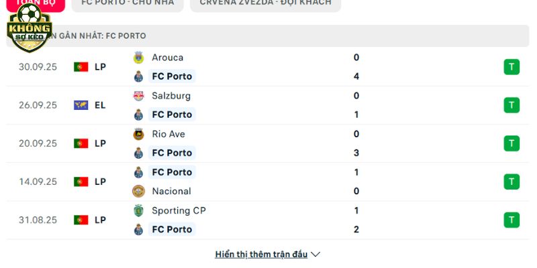Select the Crvena Zvezda - Đội Khách tab
This screenshot has height=268, width=537.
(265, 3)
